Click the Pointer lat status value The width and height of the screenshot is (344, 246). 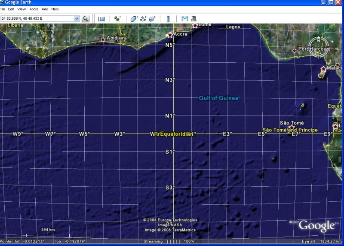[x=34, y=241]
